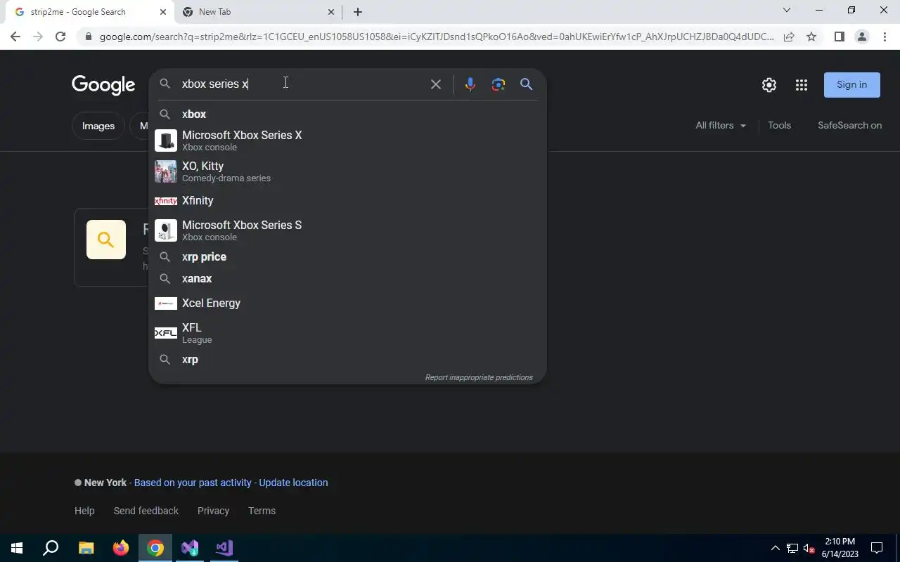Choose the 'xanax' suggestion

(347, 279)
